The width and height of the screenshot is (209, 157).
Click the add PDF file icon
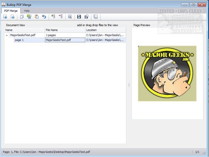5,17
